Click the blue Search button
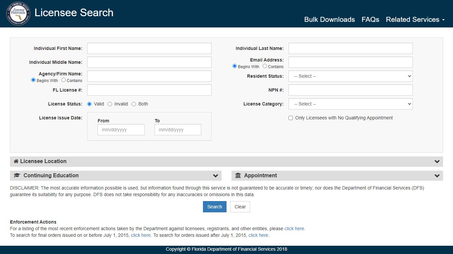The image size is (453, 254). (x=215, y=207)
